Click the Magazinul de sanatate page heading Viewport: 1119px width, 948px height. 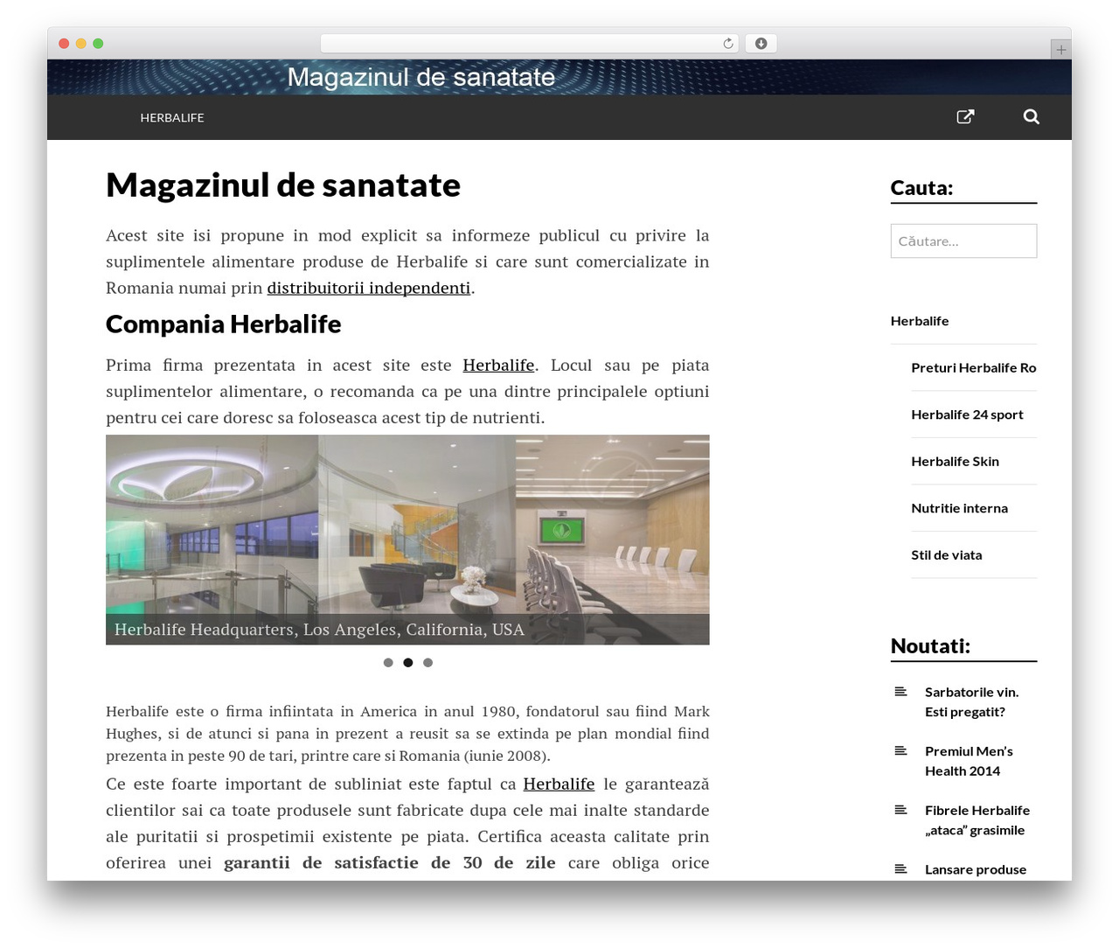point(283,185)
